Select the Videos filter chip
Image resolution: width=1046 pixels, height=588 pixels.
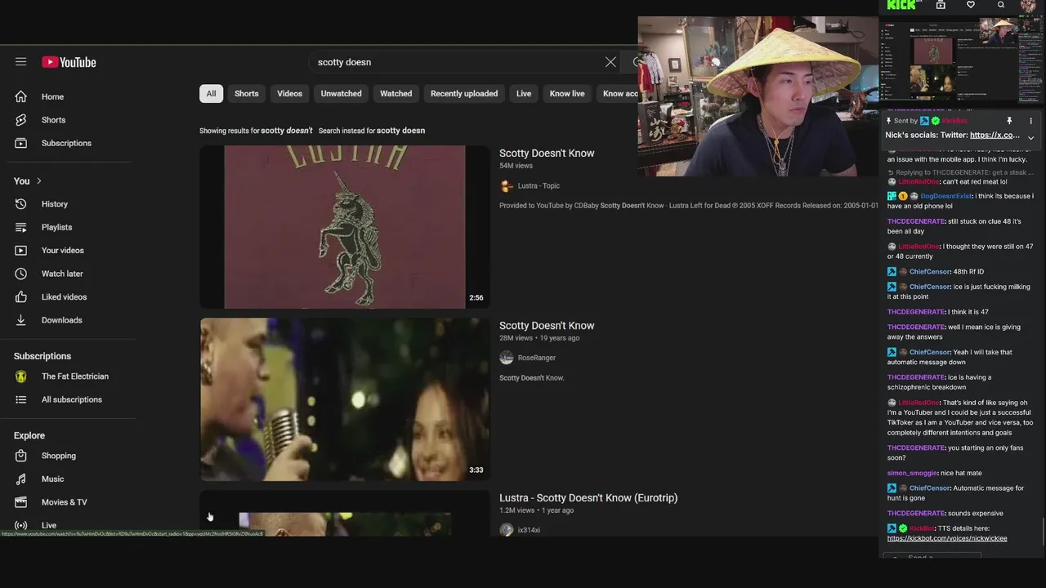click(289, 94)
